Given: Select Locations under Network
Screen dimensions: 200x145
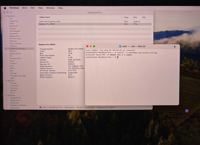Looking at the screenshot, I should coord(14,85).
